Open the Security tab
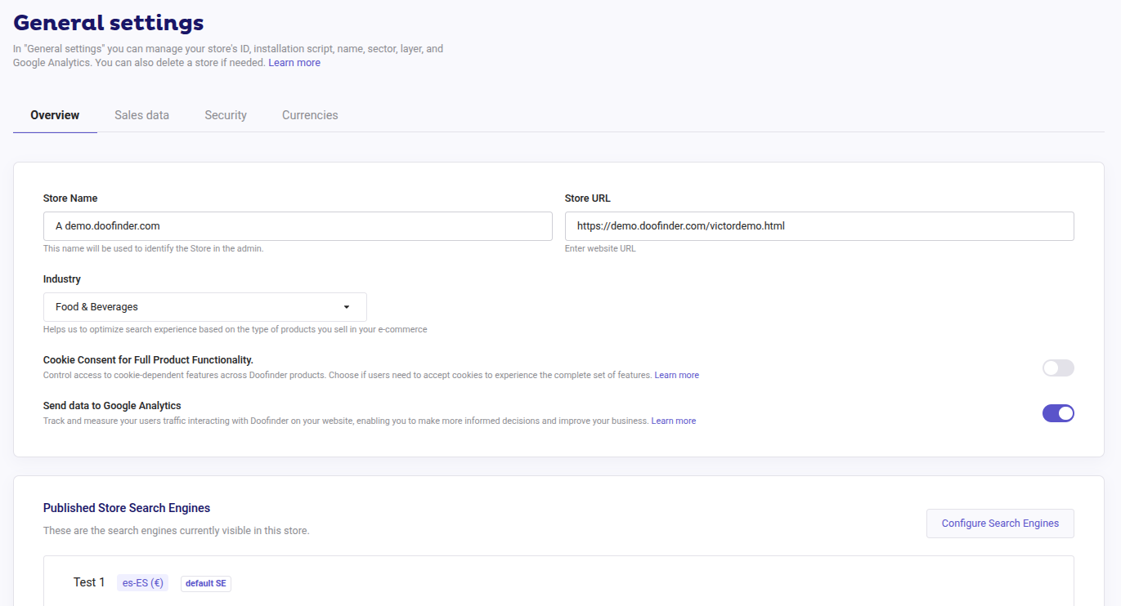 click(x=226, y=114)
